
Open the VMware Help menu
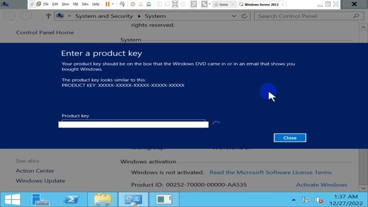tap(96, 4)
